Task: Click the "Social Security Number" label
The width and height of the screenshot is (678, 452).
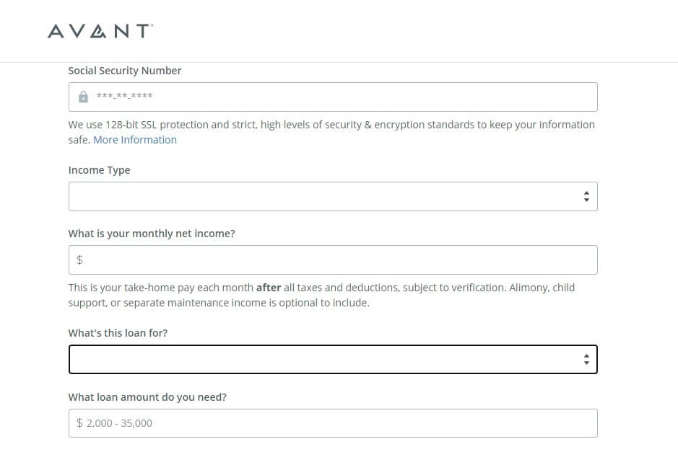Action: point(125,71)
